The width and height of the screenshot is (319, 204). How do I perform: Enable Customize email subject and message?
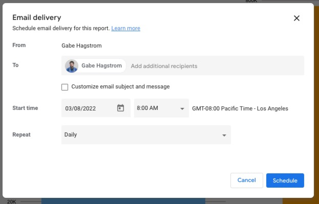65,87
